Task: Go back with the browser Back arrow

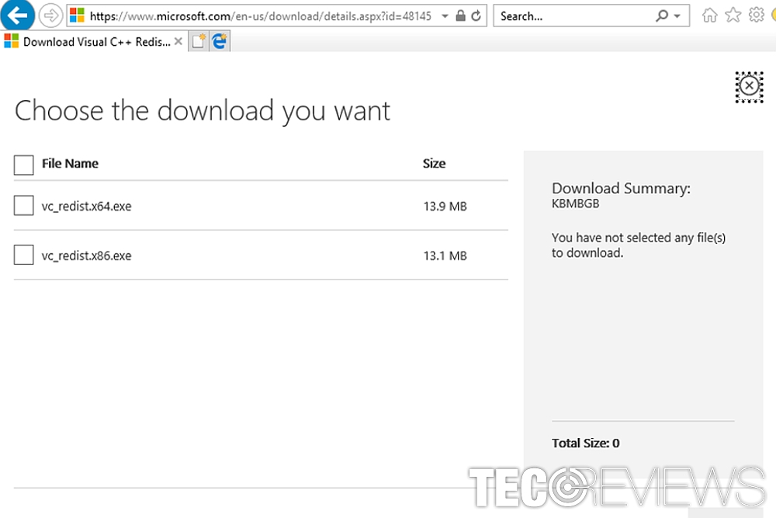Action: pos(17,16)
